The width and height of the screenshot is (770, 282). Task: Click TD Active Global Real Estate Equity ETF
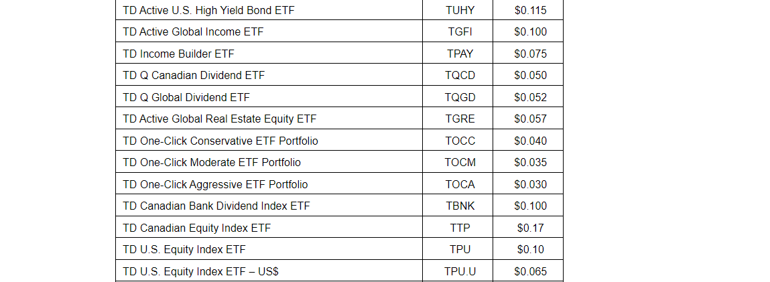(219, 119)
